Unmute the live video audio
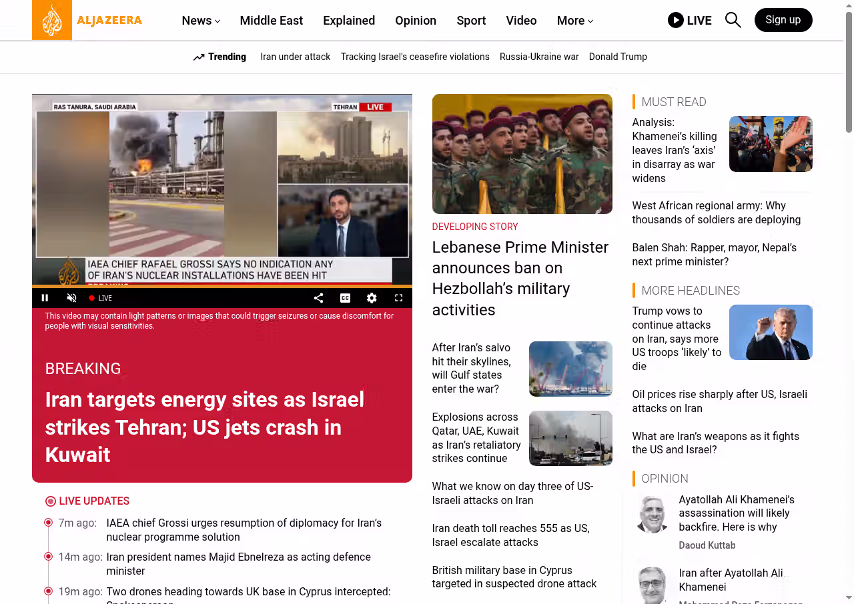The width and height of the screenshot is (854, 604). (x=72, y=298)
